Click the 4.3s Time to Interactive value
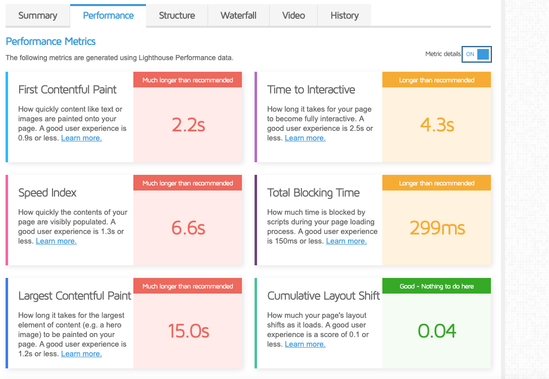 [x=437, y=125]
